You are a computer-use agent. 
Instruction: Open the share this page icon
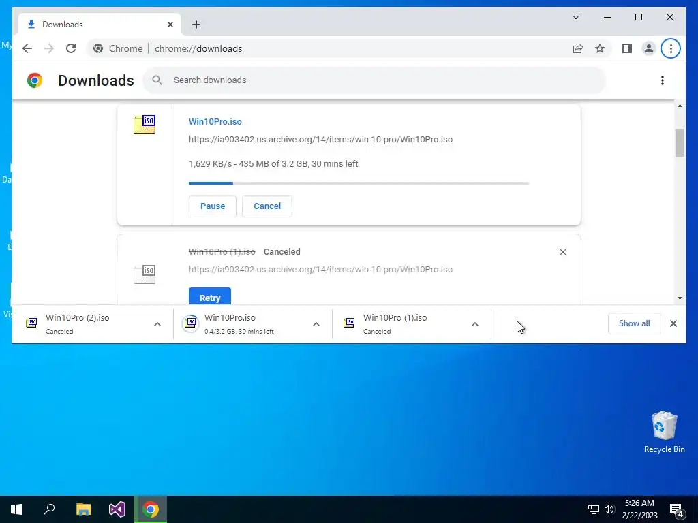click(578, 48)
